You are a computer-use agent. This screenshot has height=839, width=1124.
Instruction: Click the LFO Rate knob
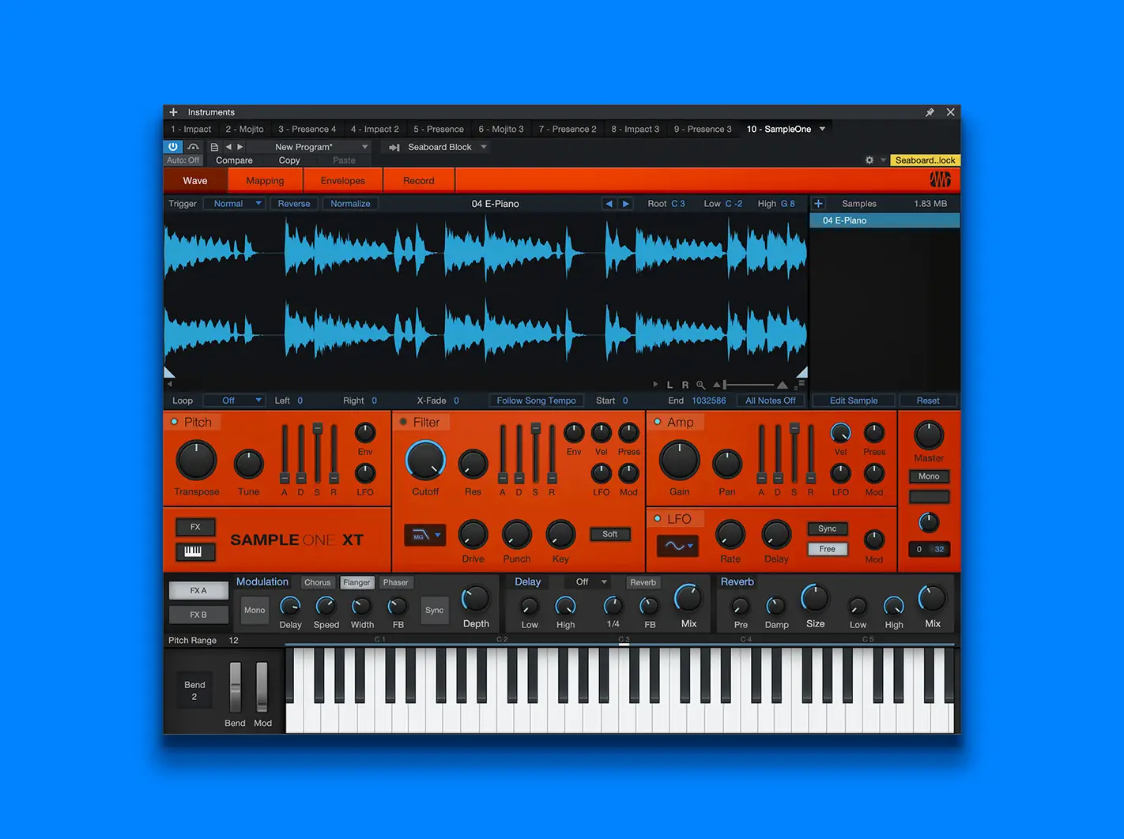730,535
